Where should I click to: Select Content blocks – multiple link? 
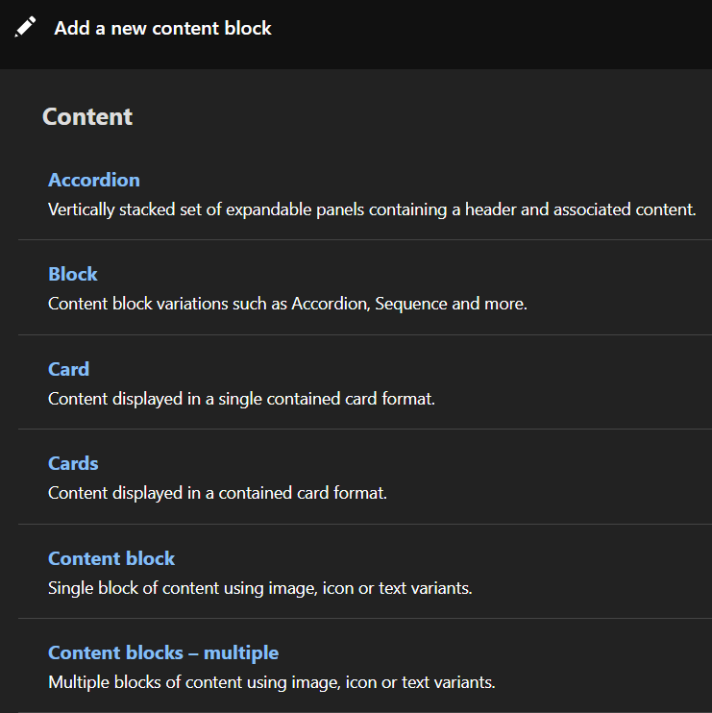(163, 653)
